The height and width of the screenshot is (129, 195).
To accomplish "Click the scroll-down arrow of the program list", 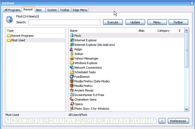I will (x=186, y=109).
